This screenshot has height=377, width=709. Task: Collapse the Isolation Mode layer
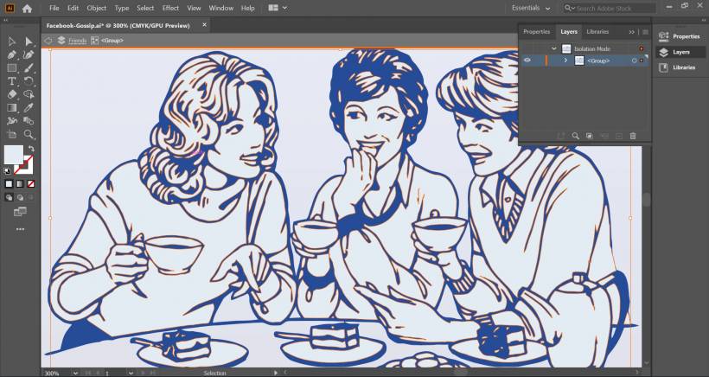click(x=554, y=48)
